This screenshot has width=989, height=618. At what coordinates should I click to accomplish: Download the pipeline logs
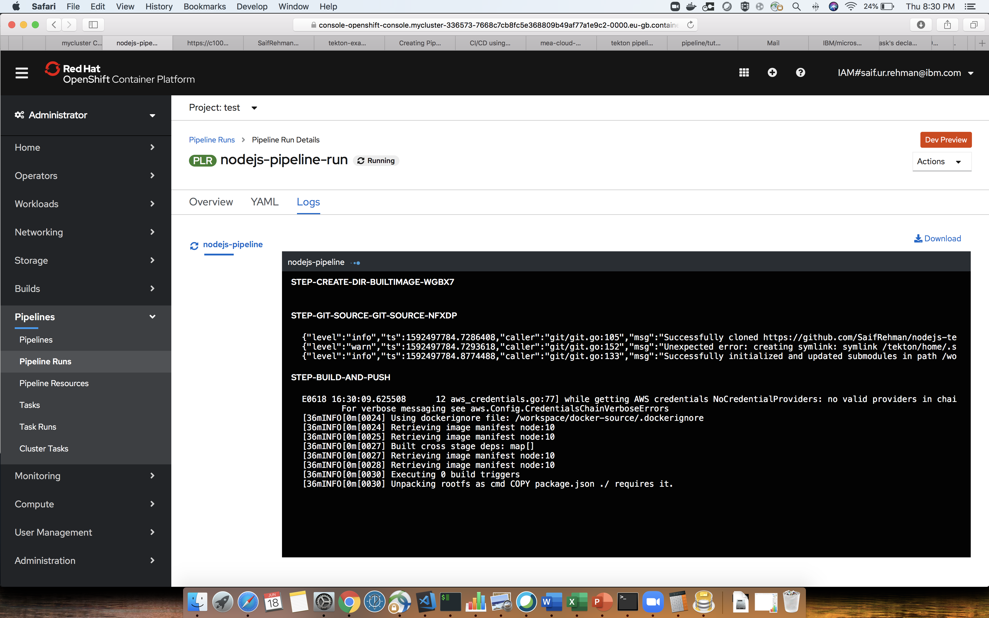pos(937,238)
